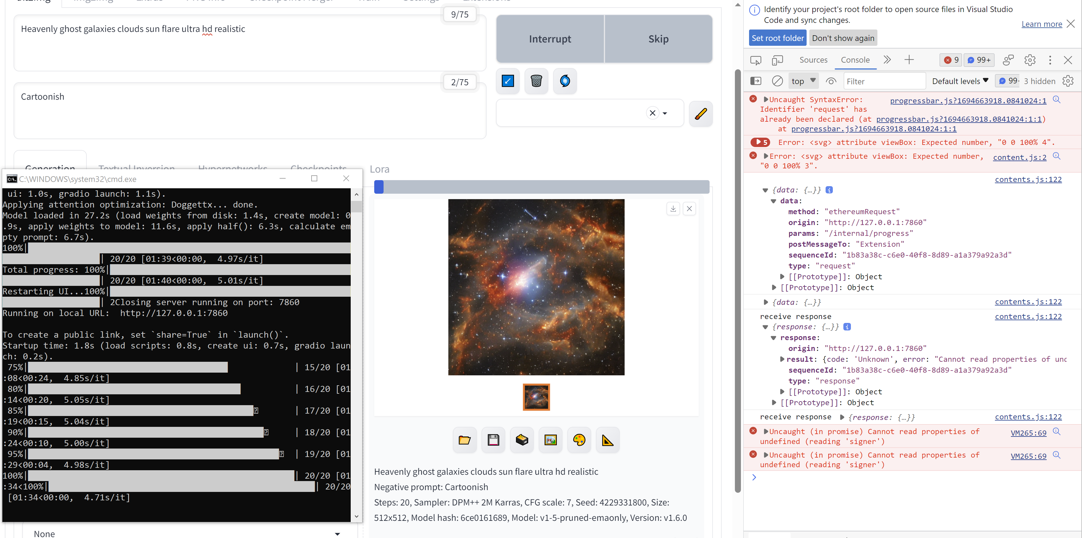Send the image to extras with ruler icon
Viewport: 1082px width, 538px height.
point(607,440)
